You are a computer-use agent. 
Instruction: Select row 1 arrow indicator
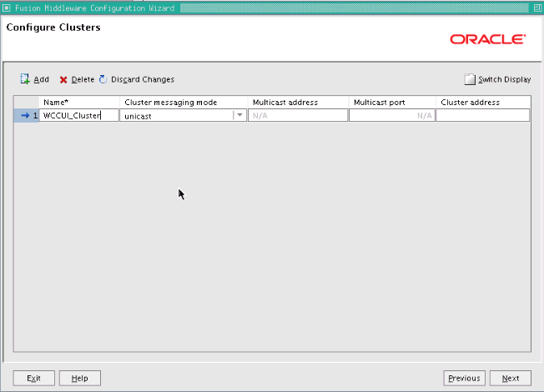[25, 116]
